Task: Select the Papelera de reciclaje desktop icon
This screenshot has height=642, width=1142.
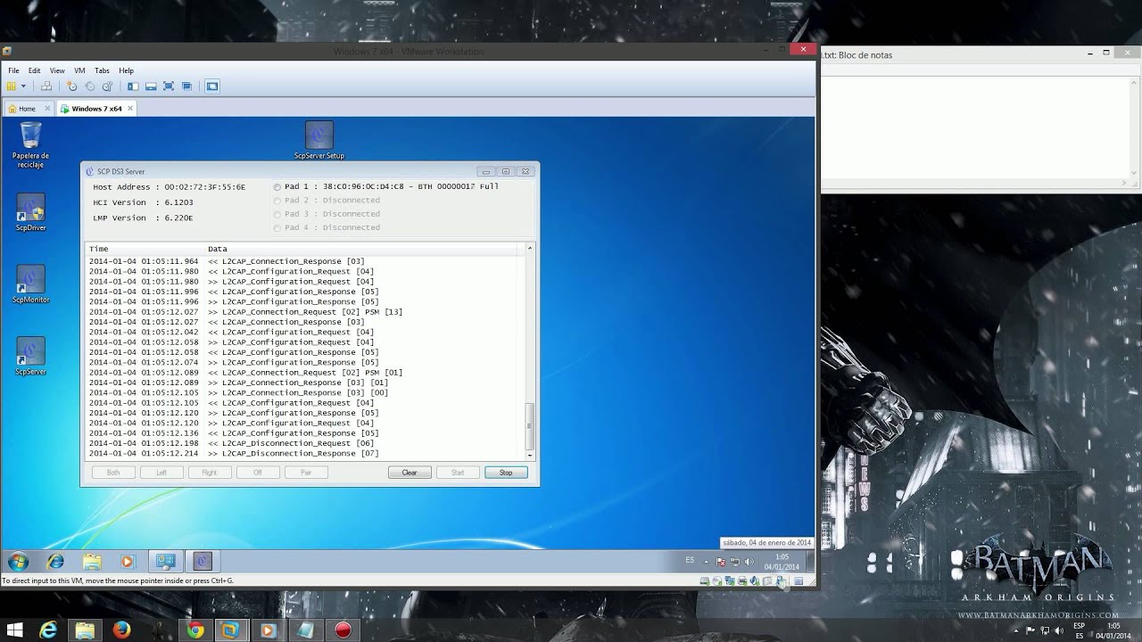Action: [30, 145]
